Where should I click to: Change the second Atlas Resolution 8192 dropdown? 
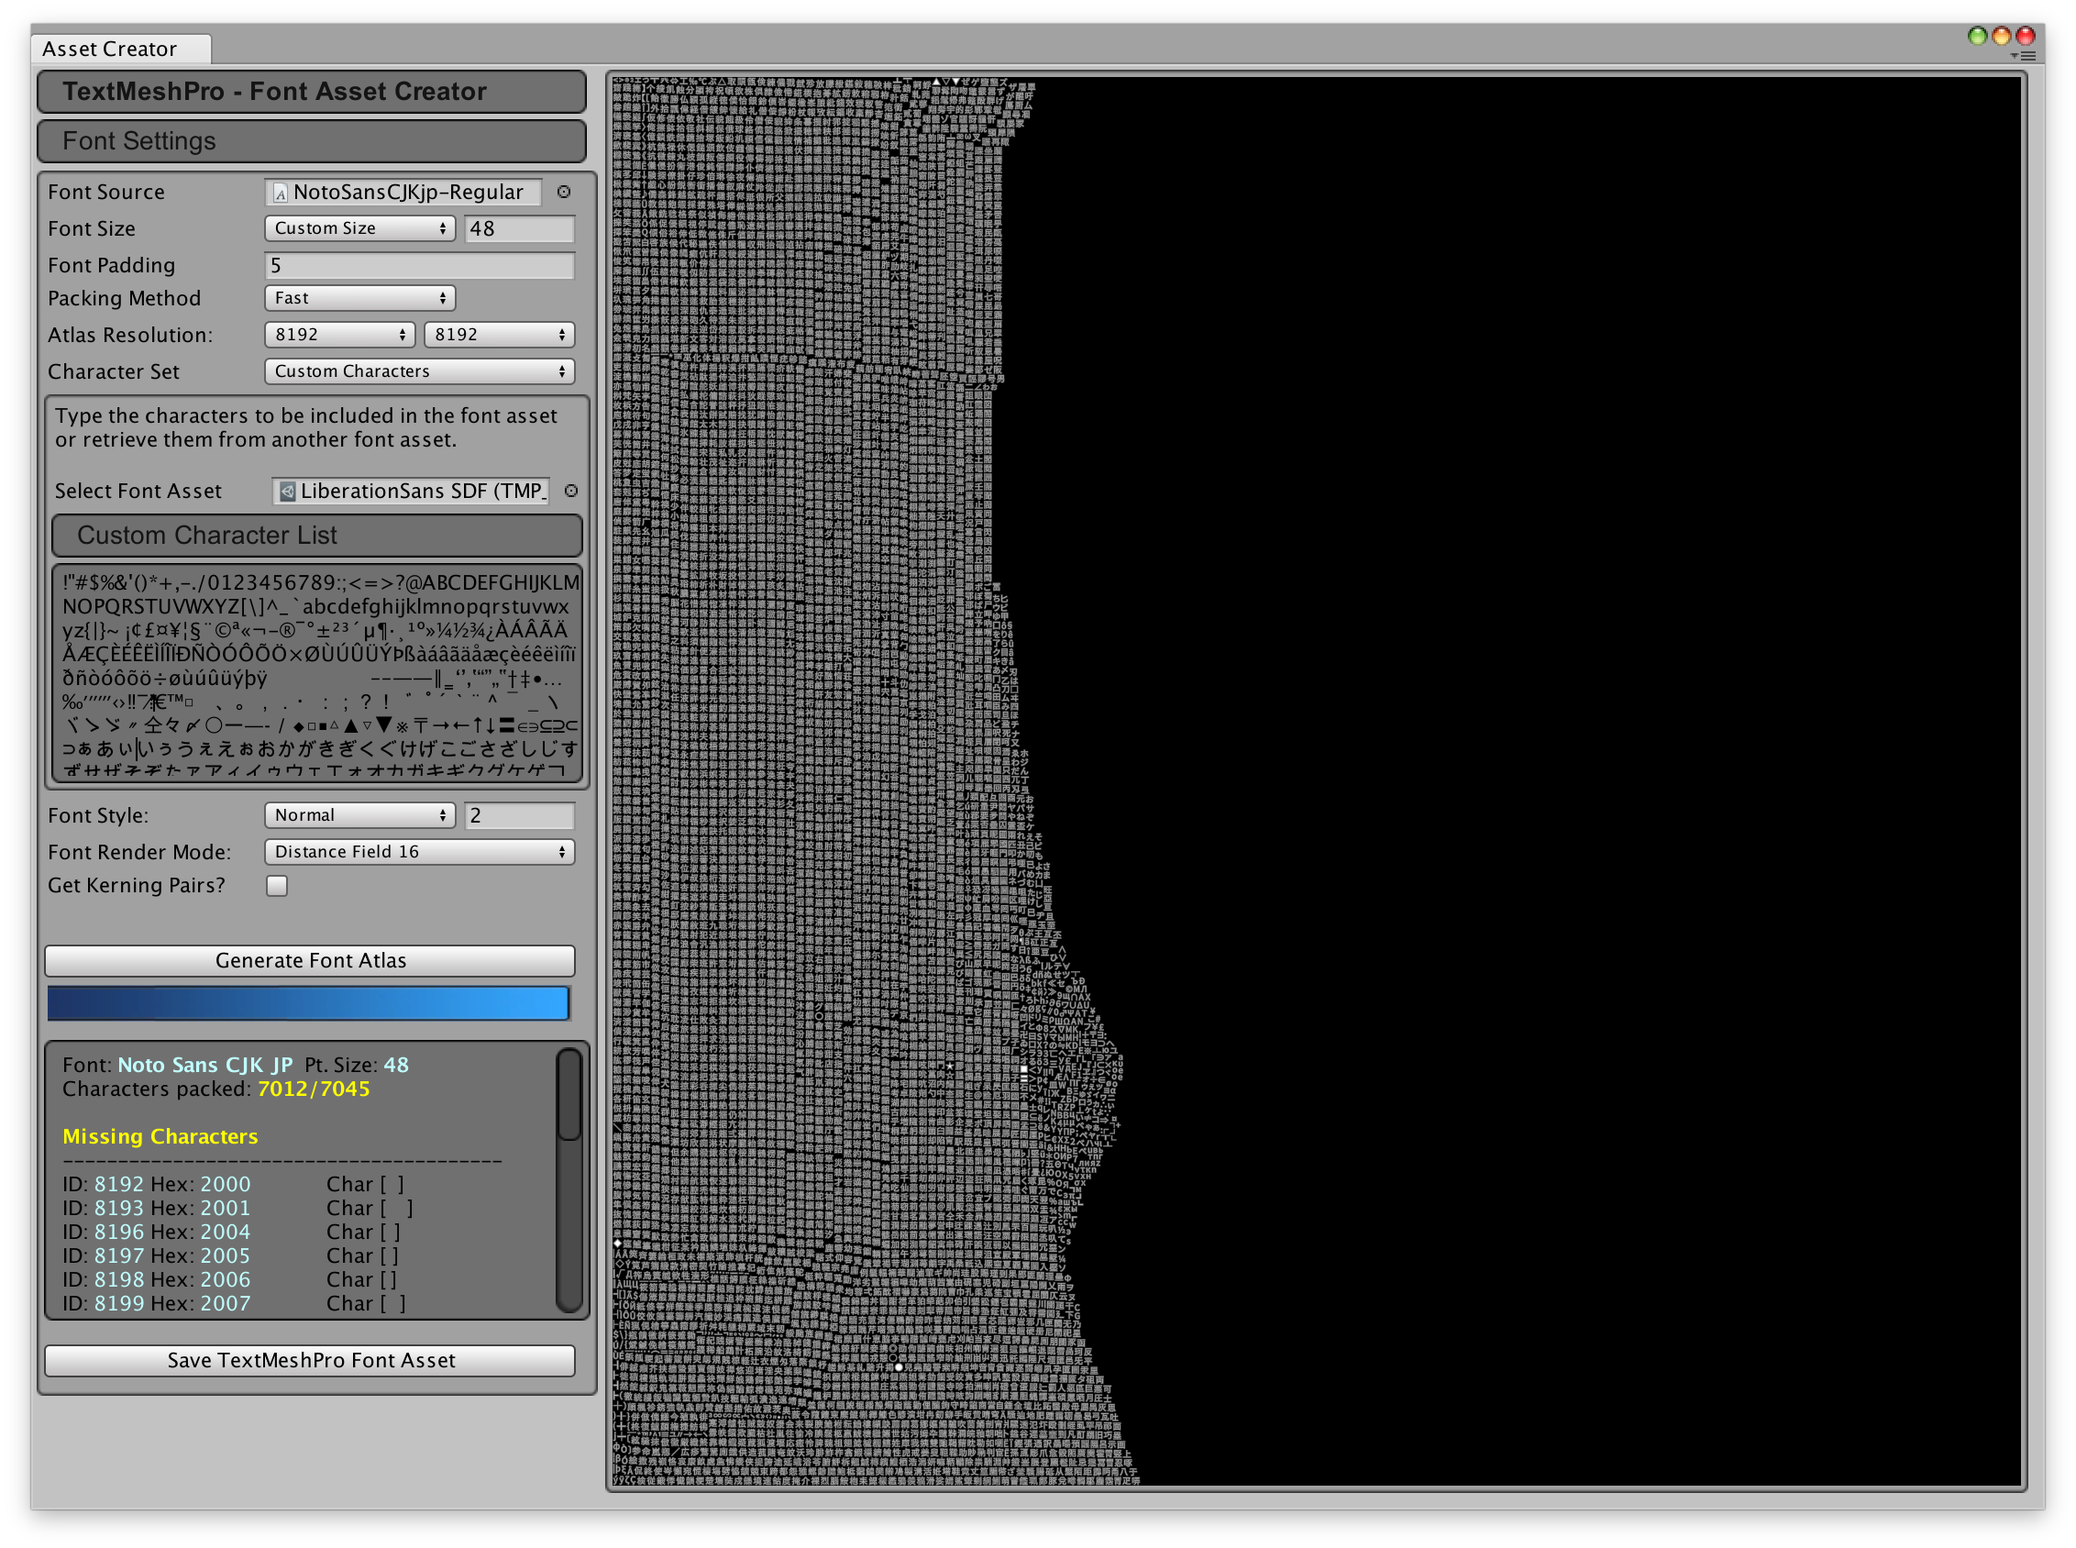click(499, 335)
